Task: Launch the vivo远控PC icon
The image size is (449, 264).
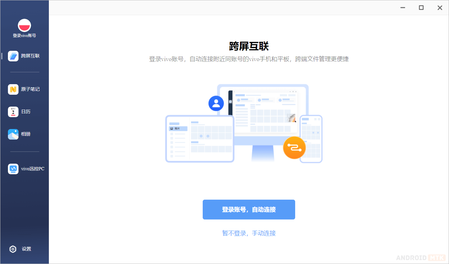Action: coord(13,169)
